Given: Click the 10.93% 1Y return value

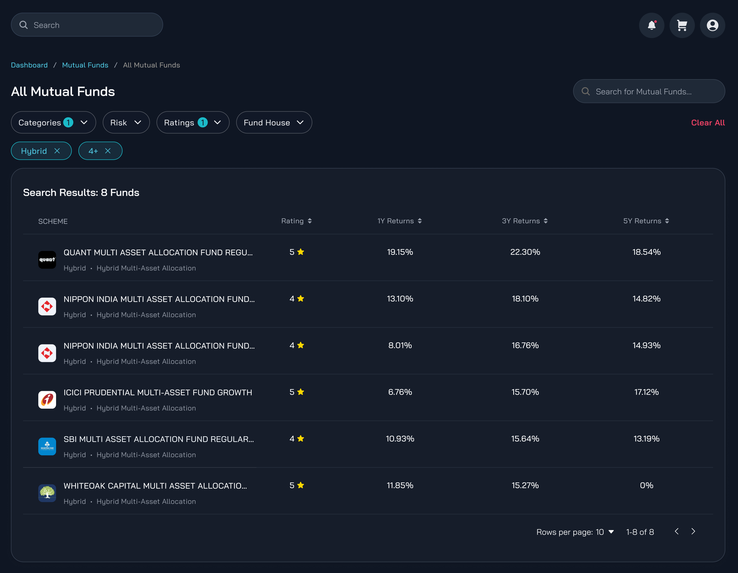Looking at the screenshot, I should coord(400,439).
